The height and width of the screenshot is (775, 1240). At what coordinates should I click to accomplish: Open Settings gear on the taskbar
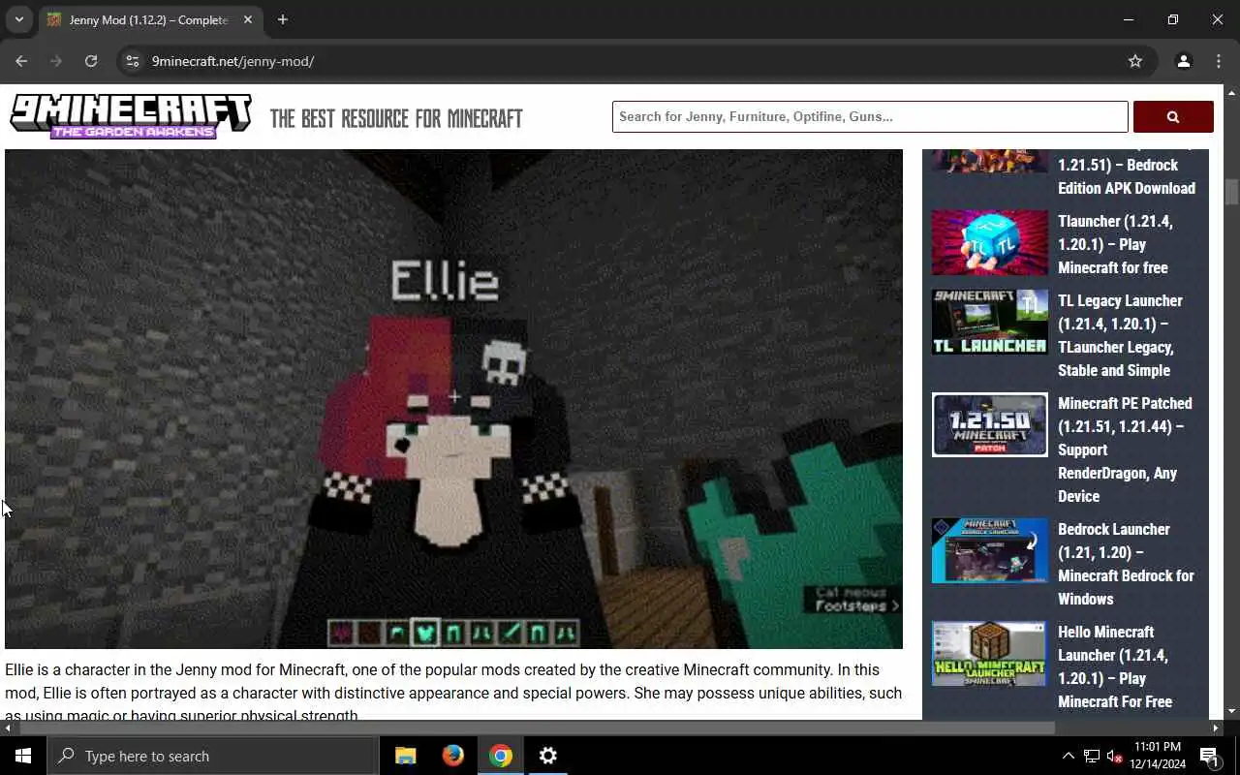pyautogui.click(x=547, y=756)
